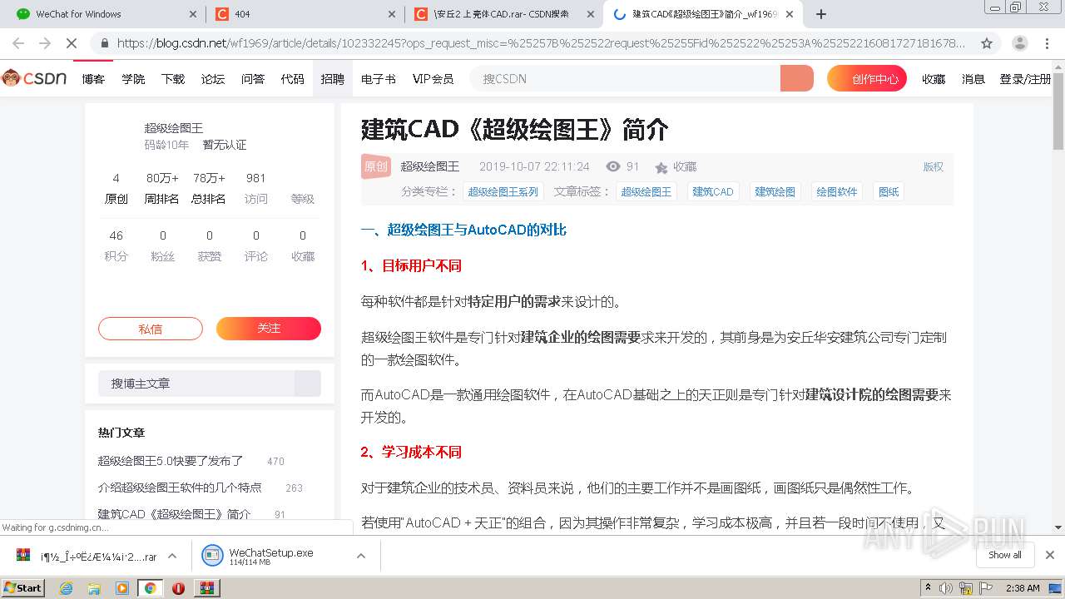Click the 搜博主文章 search field

coord(196,384)
